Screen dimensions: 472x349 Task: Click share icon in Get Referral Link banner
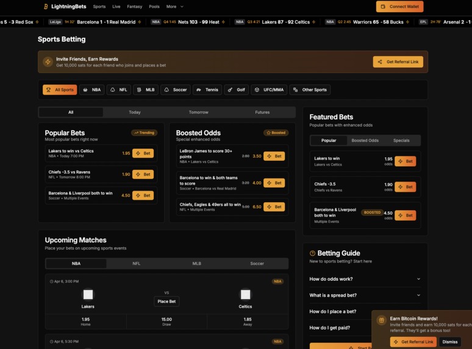coord(380,62)
